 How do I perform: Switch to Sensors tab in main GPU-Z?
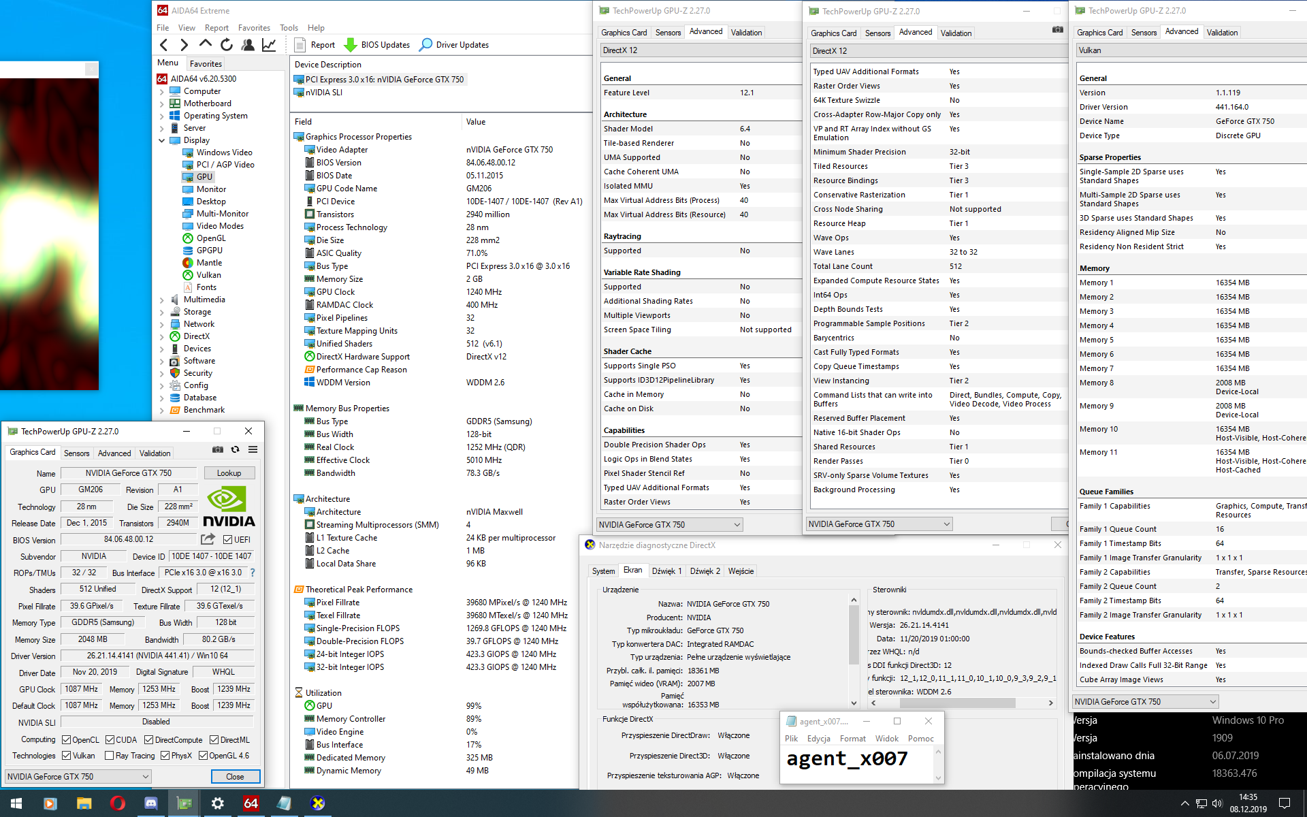pos(76,453)
